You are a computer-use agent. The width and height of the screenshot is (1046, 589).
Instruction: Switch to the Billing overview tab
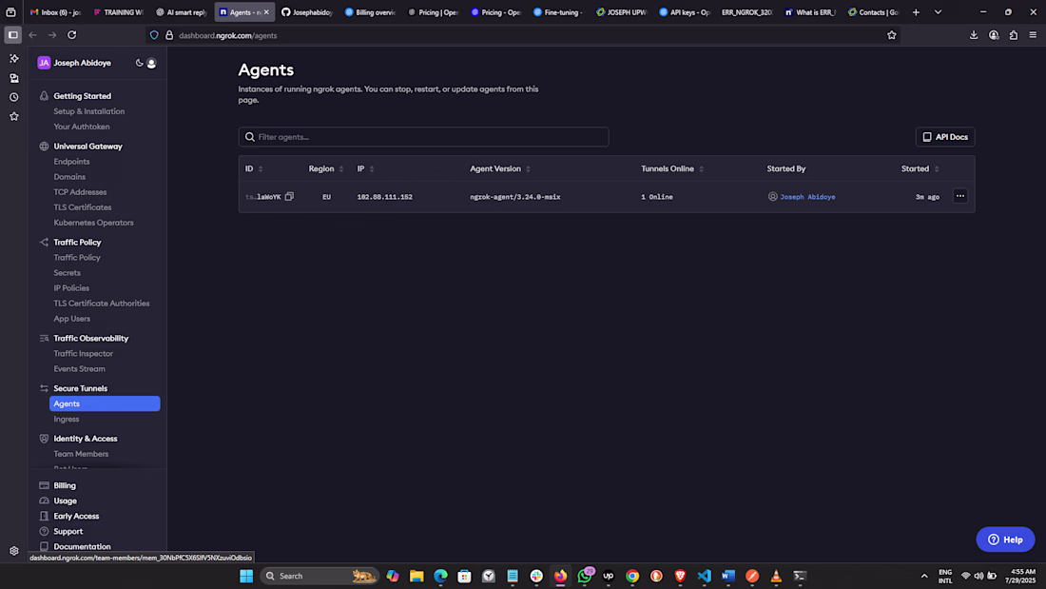point(370,12)
